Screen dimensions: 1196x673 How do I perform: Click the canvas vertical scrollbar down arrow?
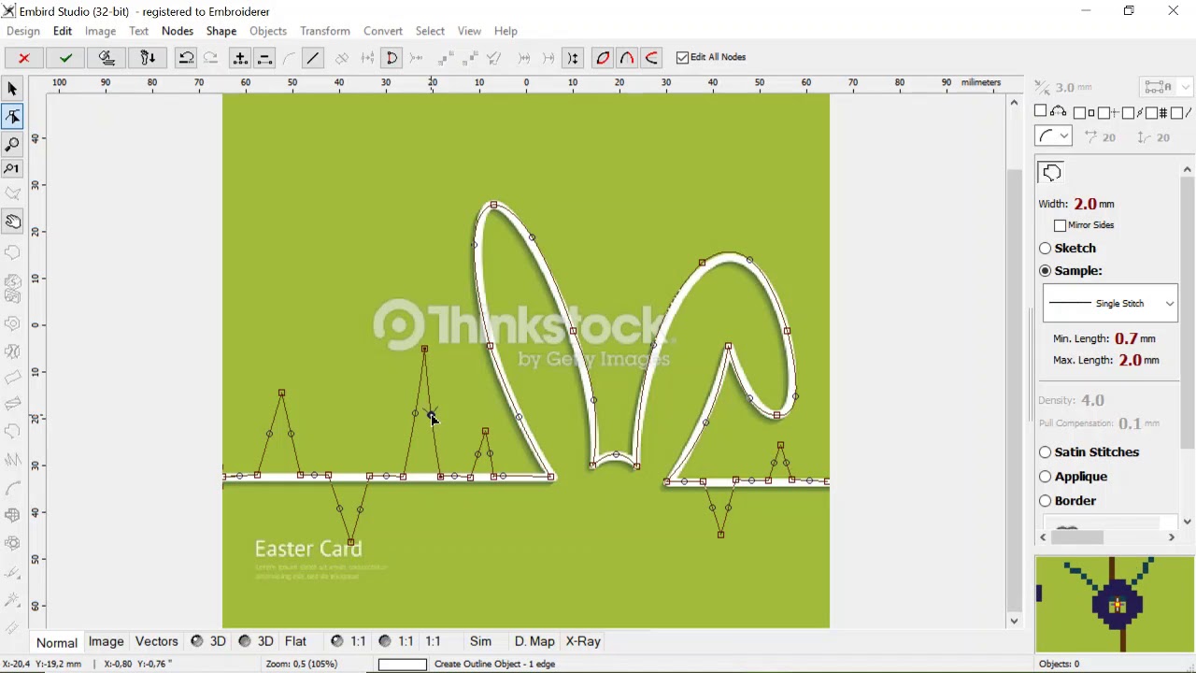[x=1015, y=621]
